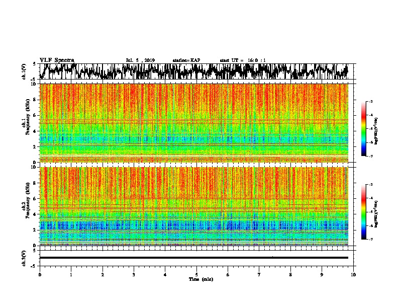The height and width of the screenshot is (308, 398).
Task: Click the "-3" label on ch.1 colorbar
Action: tap(371, 101)
